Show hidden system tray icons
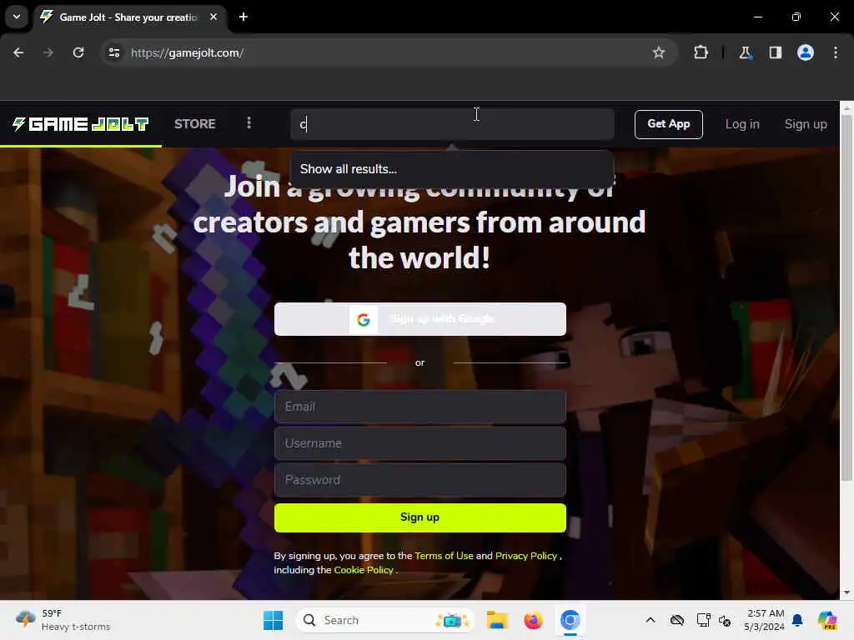 pos(651,620)
